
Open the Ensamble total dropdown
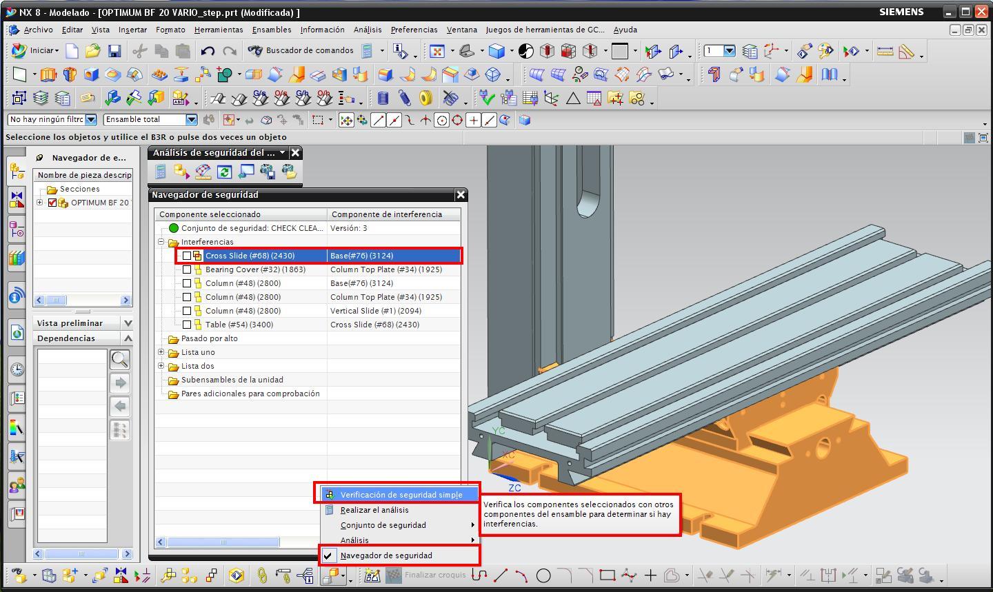[191, 119]
